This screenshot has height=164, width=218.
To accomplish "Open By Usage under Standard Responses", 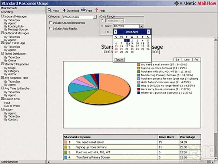I will click(x=10, y=68).
